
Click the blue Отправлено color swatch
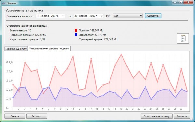coord(76,35)
